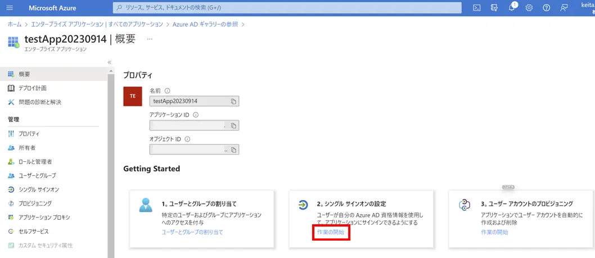
Task: Click the icon beside ユーザーとグループ
Action: point(11,176)
